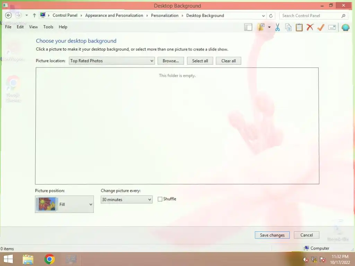Image resolution: width=355 pixels, height=266 pixels.
Task: Open Google Chrome from the taskbar
Action: 50,259
